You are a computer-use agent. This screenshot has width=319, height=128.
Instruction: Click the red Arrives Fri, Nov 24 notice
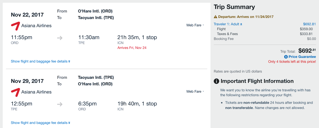[132, 48]
